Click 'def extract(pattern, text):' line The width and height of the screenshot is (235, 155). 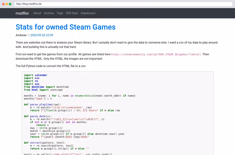(45, 143)
